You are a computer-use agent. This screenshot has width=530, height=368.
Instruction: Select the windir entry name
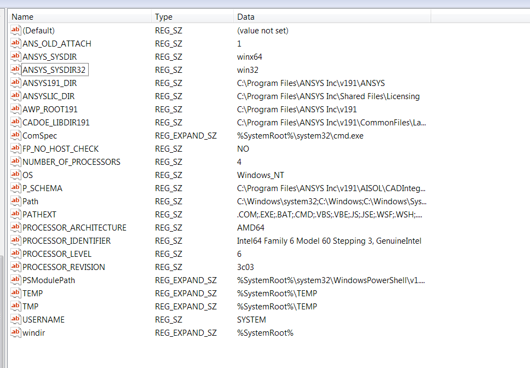(x=34, y=333)
